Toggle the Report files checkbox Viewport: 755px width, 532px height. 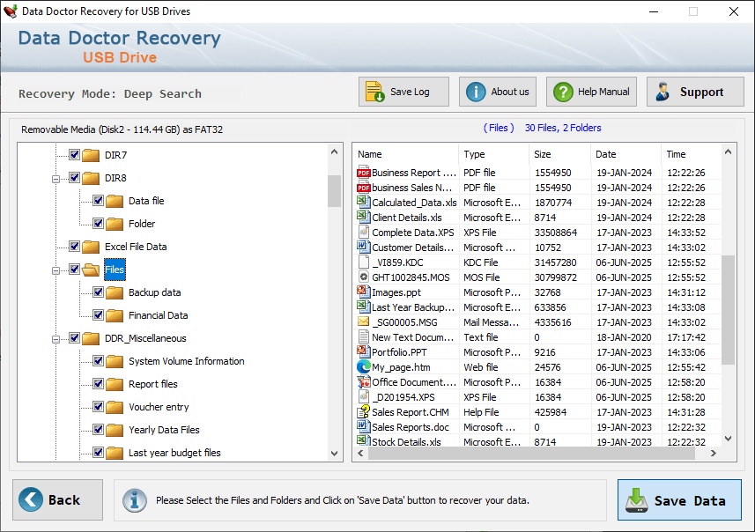tap(98, 383)
